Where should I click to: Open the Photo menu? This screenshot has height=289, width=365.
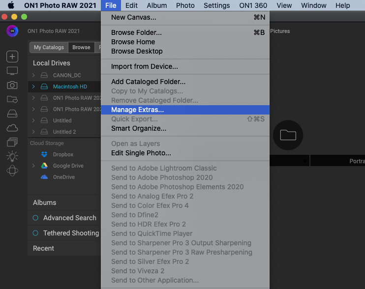click(x=185, y=5)
